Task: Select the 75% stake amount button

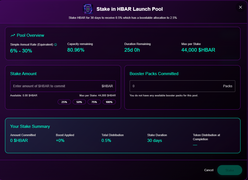Action: (94, 102)
